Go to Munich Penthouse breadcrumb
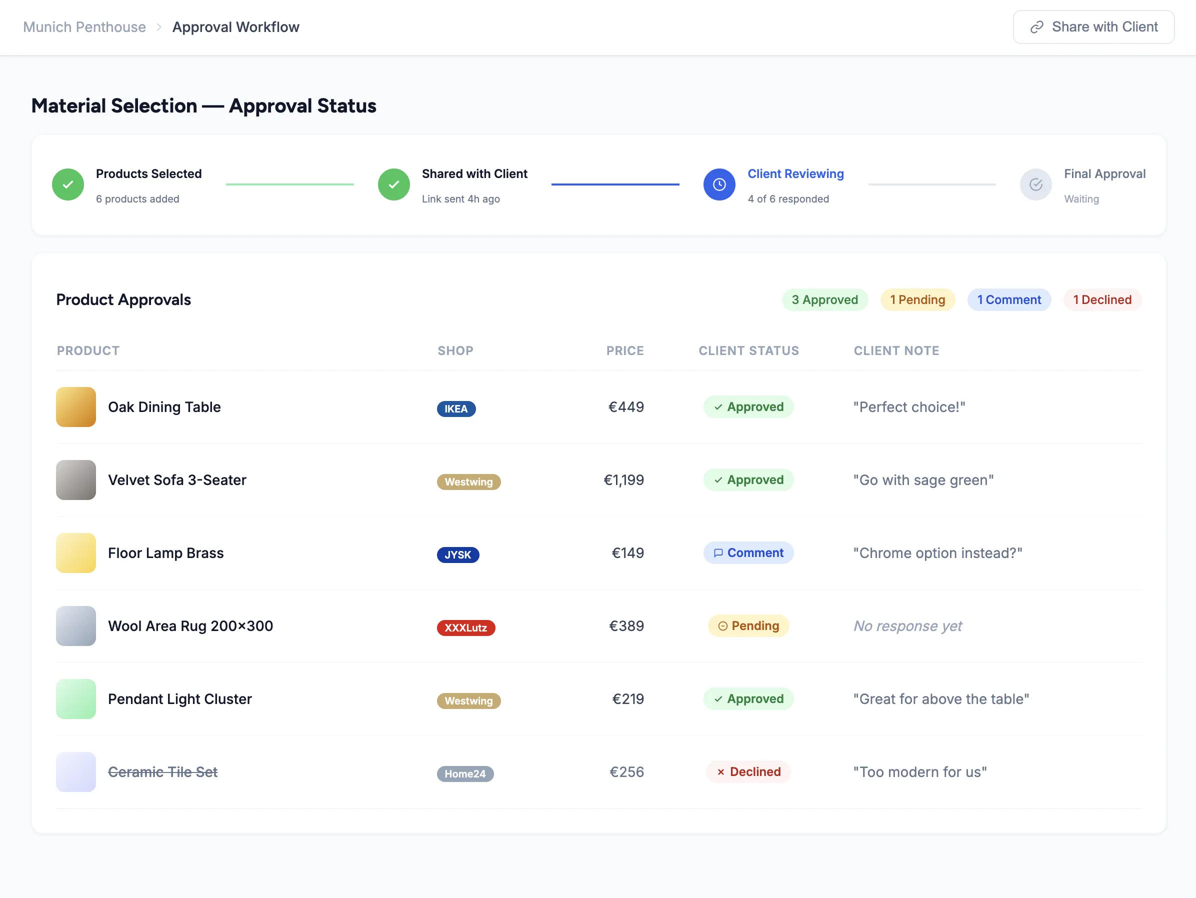The height and width of the screenshot is (898, 1196). coord(84,27)
